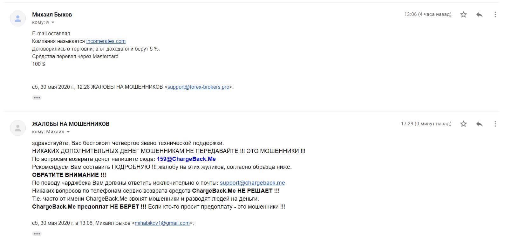The image size is (505, 248).
Task: Click the support@forex-brokers.pro email link
Action: click(198, 87)
